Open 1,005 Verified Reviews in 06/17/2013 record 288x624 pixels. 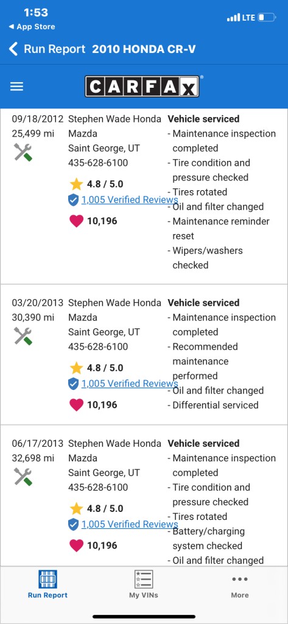point(129,525)
